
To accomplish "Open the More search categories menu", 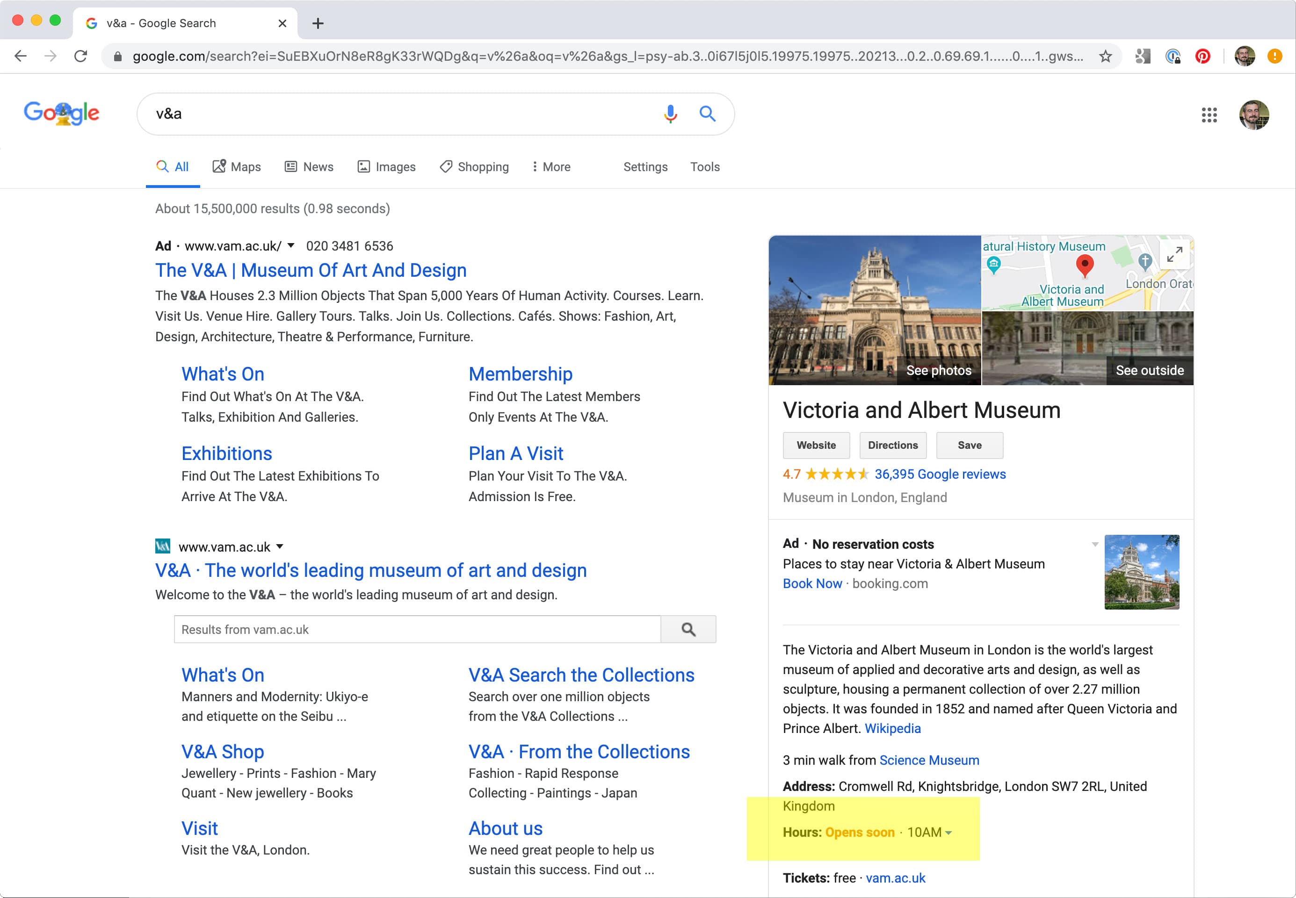I will [551, 166].
